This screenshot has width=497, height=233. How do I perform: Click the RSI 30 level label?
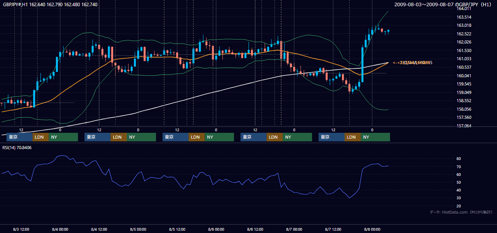click(459, 198)
